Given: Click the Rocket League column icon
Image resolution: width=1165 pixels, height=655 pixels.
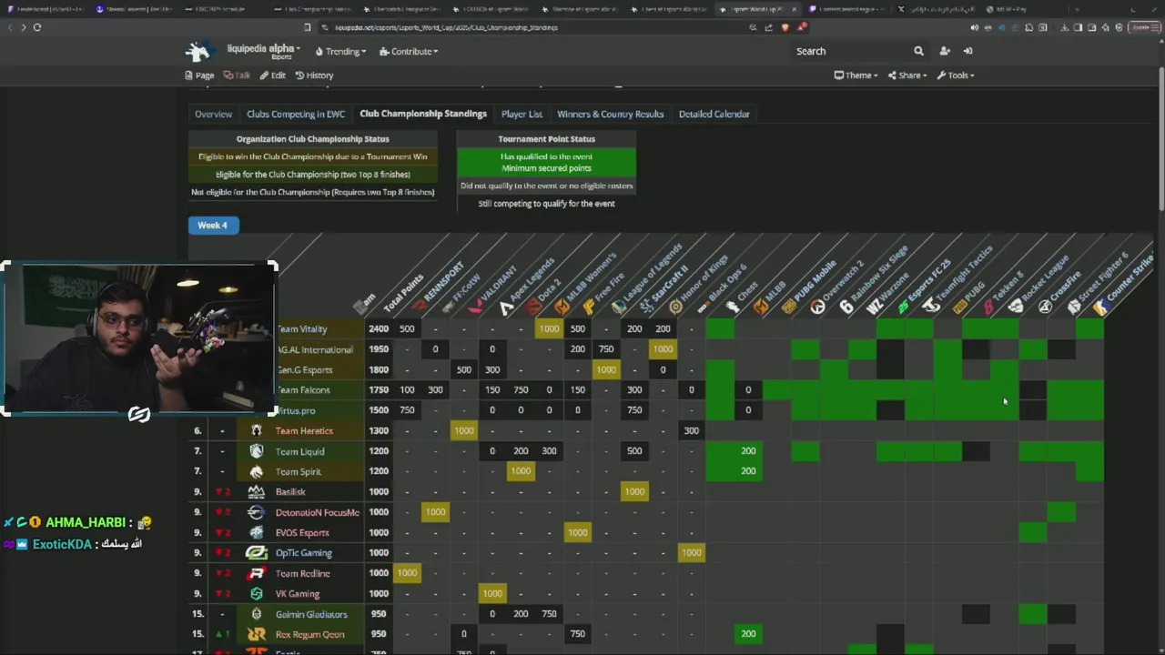Looking at the screenshot, I should 1017,307.
